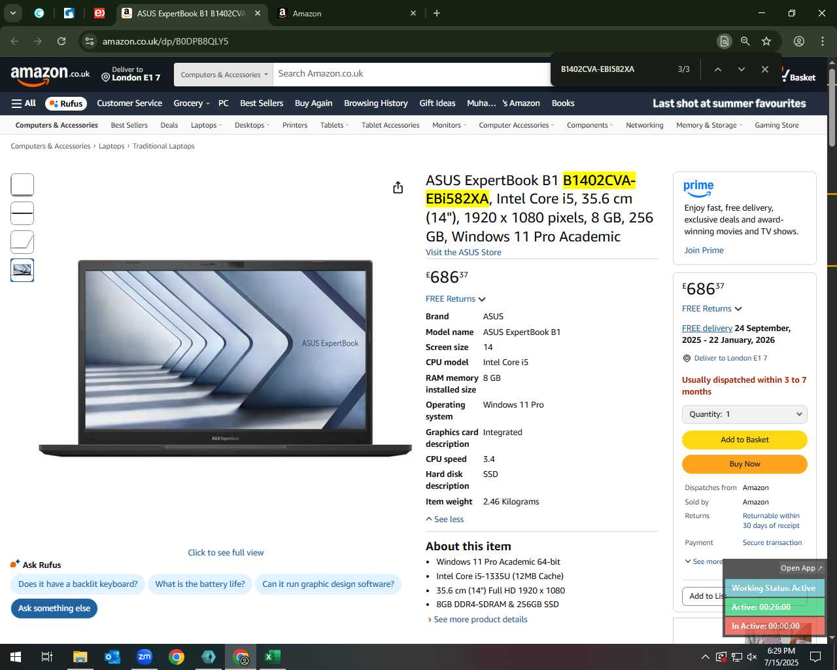Click to see full view link
The width and height of the screenshot is (837, 670).
226,553
